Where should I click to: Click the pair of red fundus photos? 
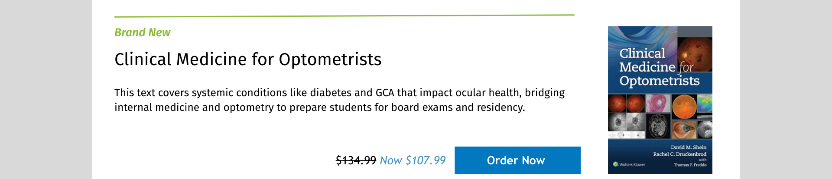[x=627, y=104]
